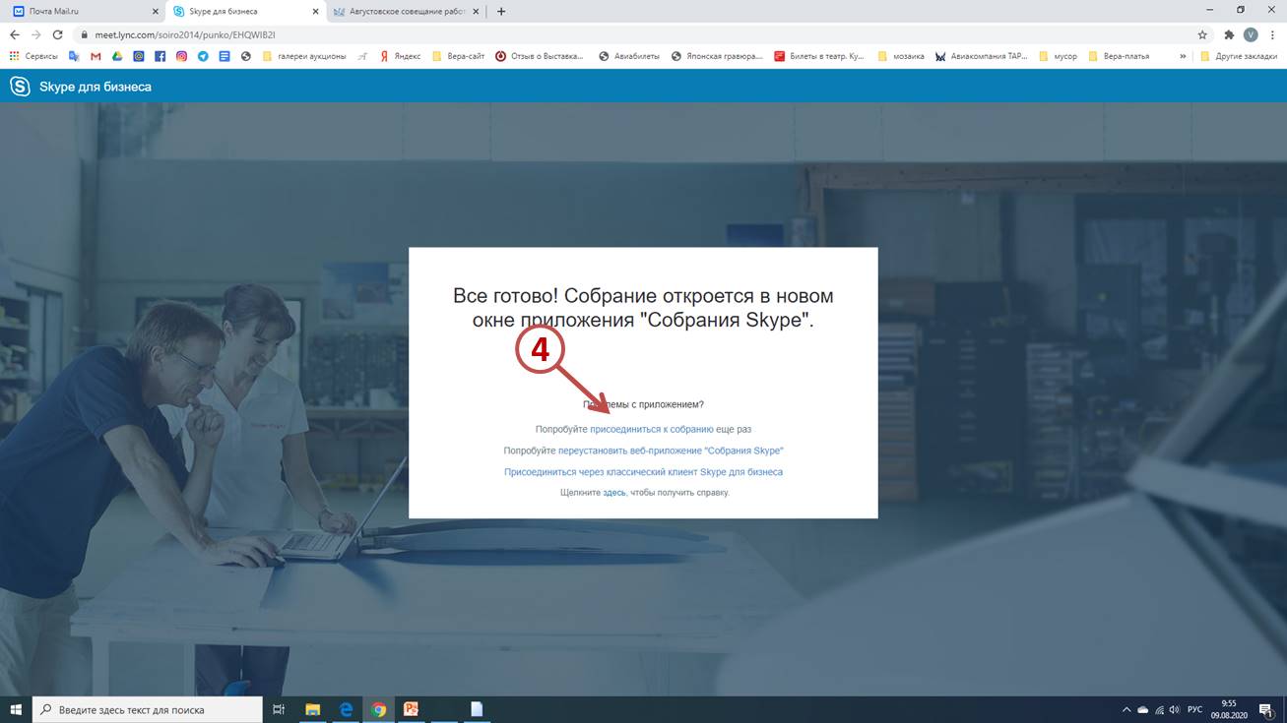Open the Chrome three-dot menu

[x=1272, y=34]
